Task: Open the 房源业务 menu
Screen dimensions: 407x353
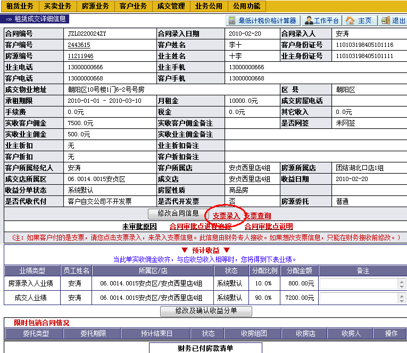Action: click(x=95, y=6)
